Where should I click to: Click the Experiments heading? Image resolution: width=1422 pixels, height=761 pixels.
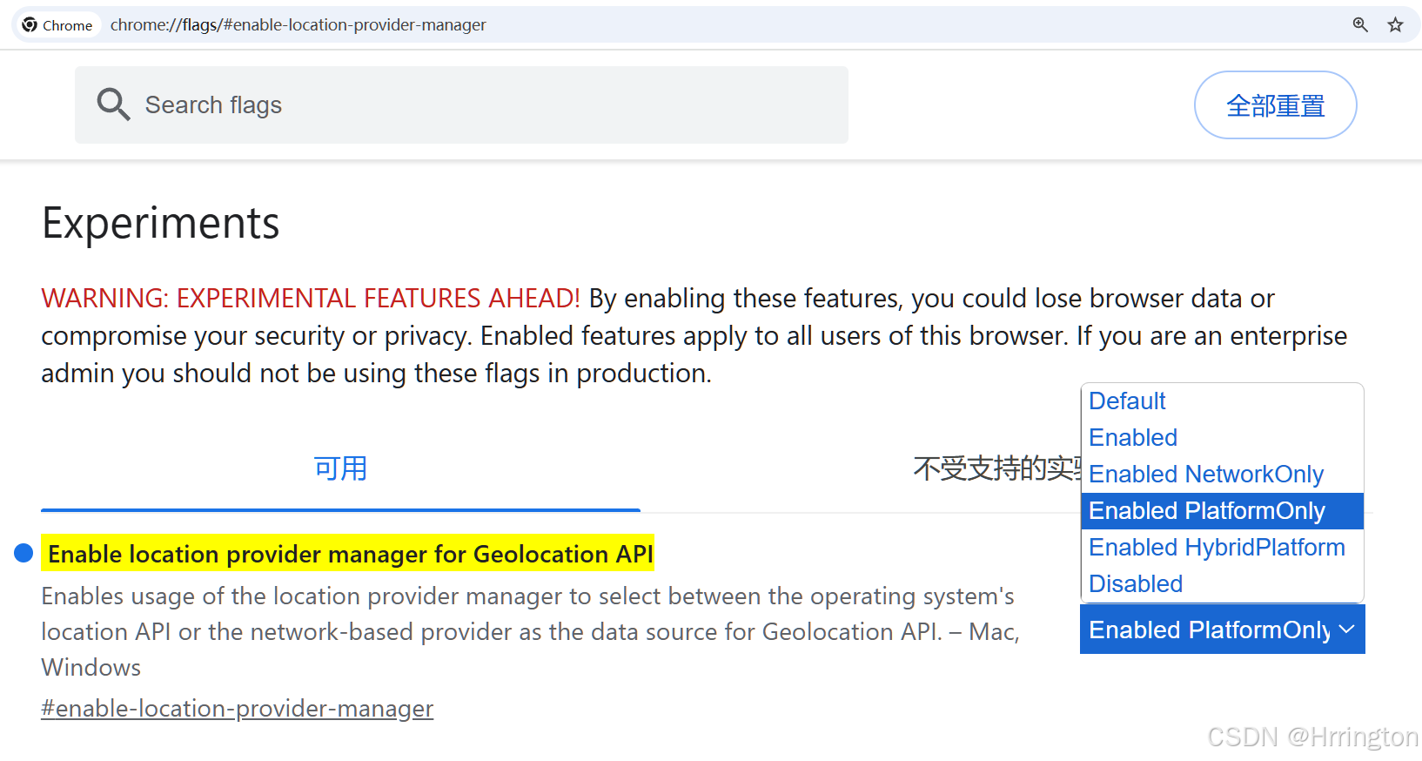pyautogui.click(x=161, y=224)
